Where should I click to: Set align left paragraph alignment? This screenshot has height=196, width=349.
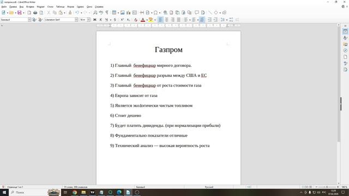click(160, 20)
